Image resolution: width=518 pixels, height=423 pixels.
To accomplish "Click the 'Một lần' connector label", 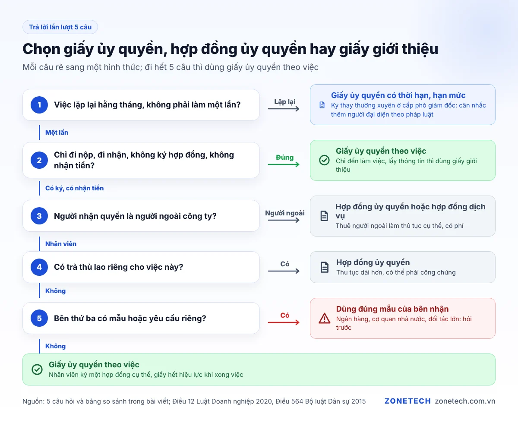I will (x=57, y=133).
